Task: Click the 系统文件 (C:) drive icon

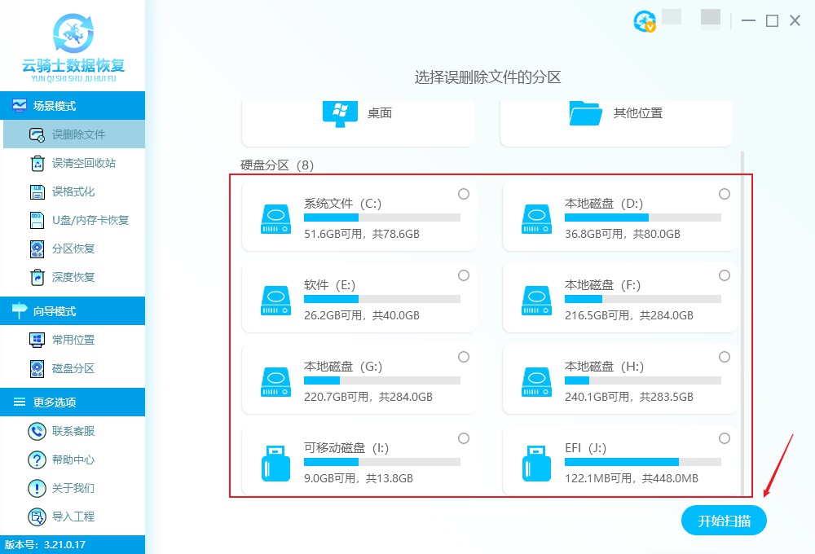Action: [x=275, y=219]
